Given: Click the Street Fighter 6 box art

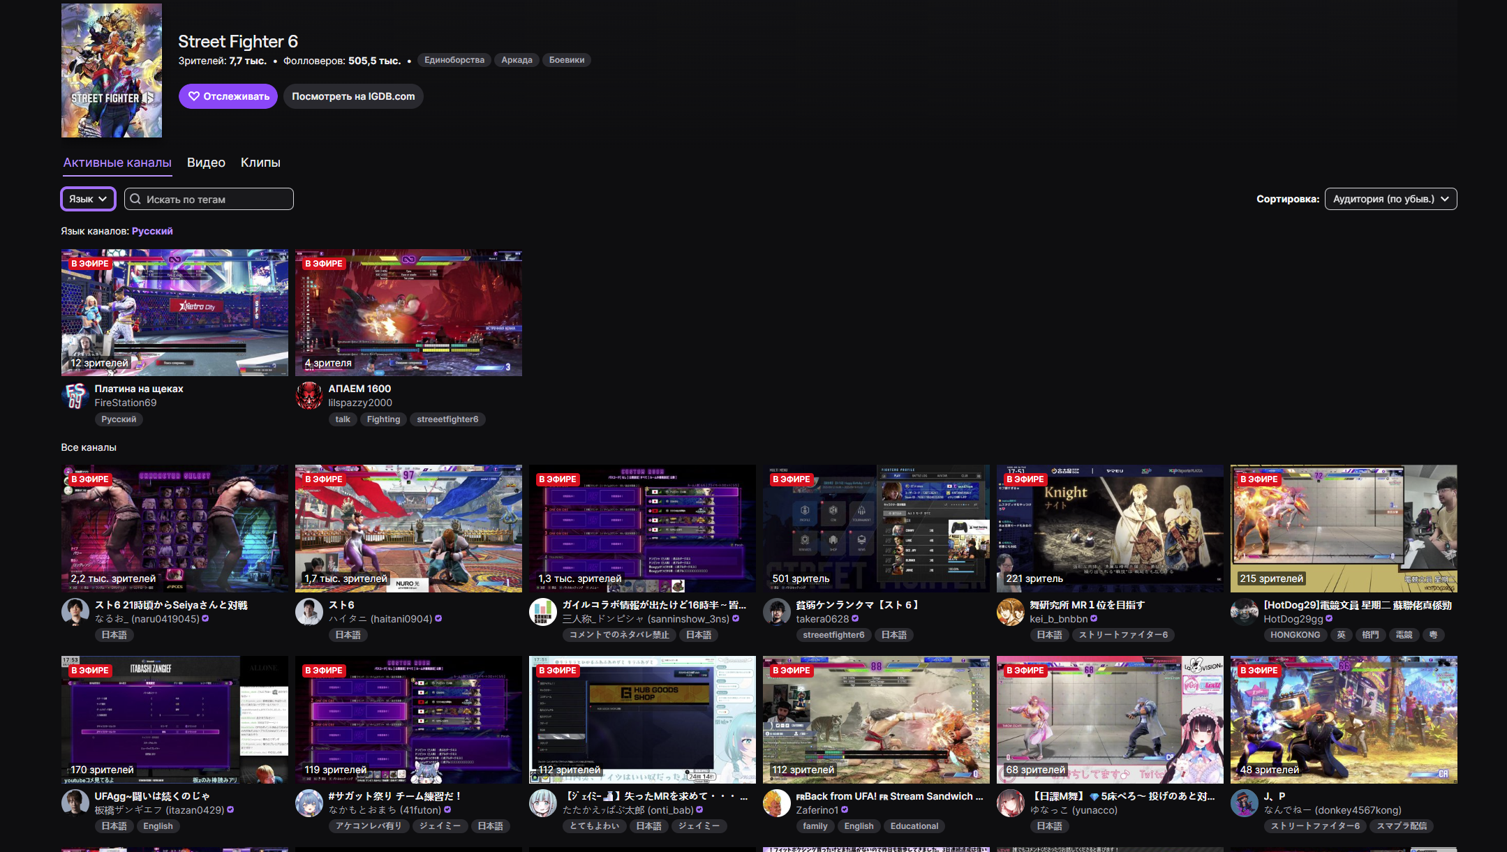Looking at the screenshot, I should click(x=112, y=70).
